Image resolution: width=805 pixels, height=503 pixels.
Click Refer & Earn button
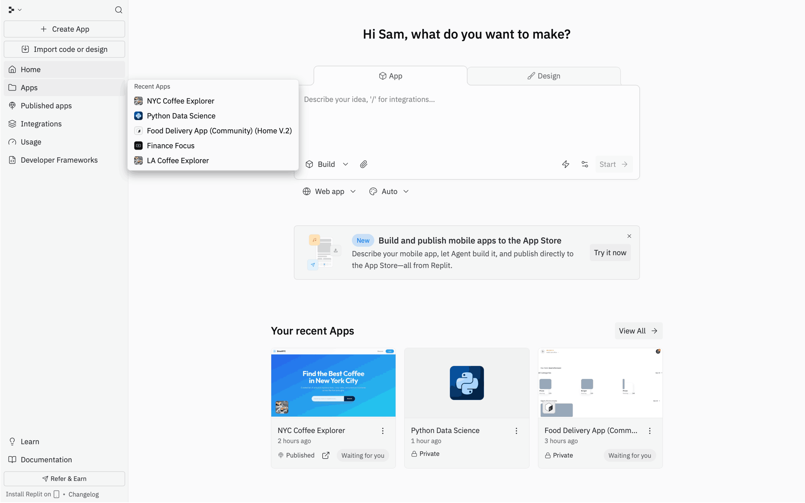coord(65,479)
